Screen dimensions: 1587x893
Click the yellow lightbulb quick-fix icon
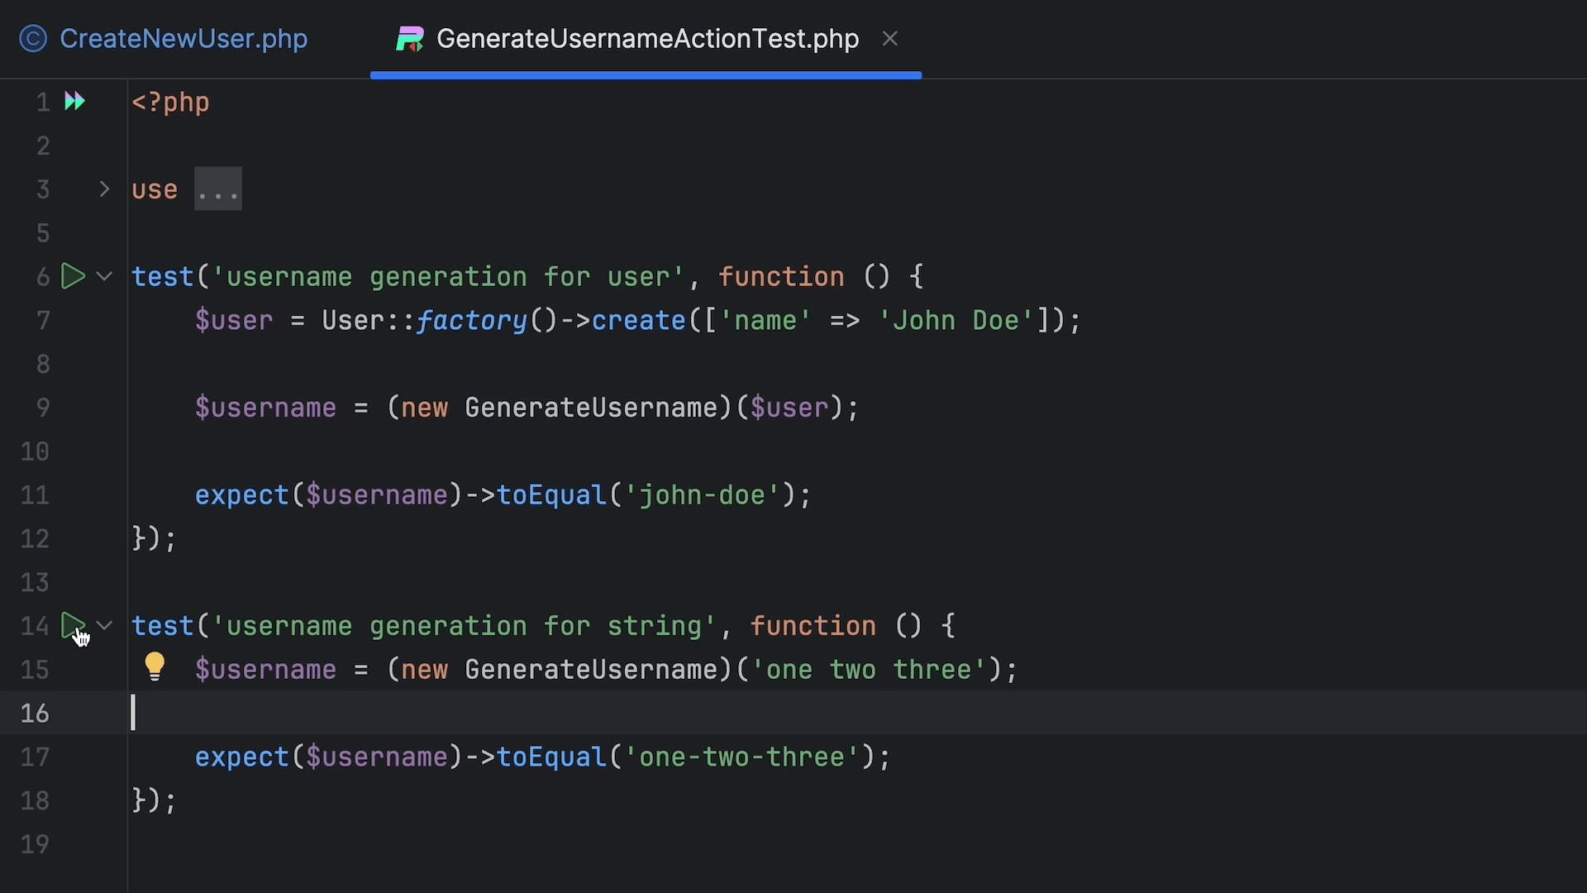pos(155,666)
